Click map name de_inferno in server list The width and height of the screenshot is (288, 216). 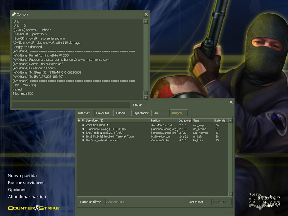199,129
